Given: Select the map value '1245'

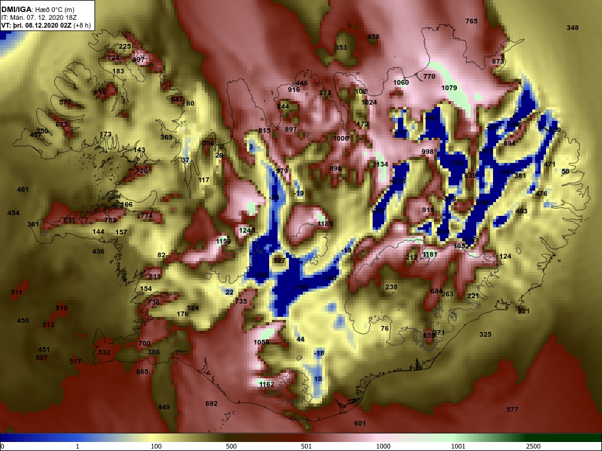Looking at the screenshot, I should point(247,230).
